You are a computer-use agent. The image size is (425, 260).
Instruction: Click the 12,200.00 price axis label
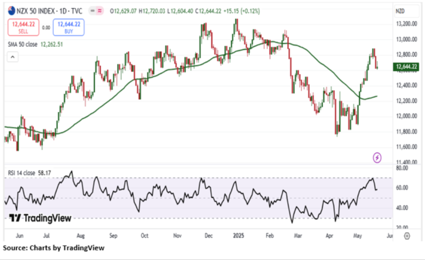coord(406,101)
